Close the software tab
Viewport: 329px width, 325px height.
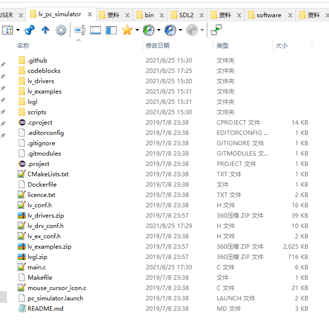coord(290,15)
